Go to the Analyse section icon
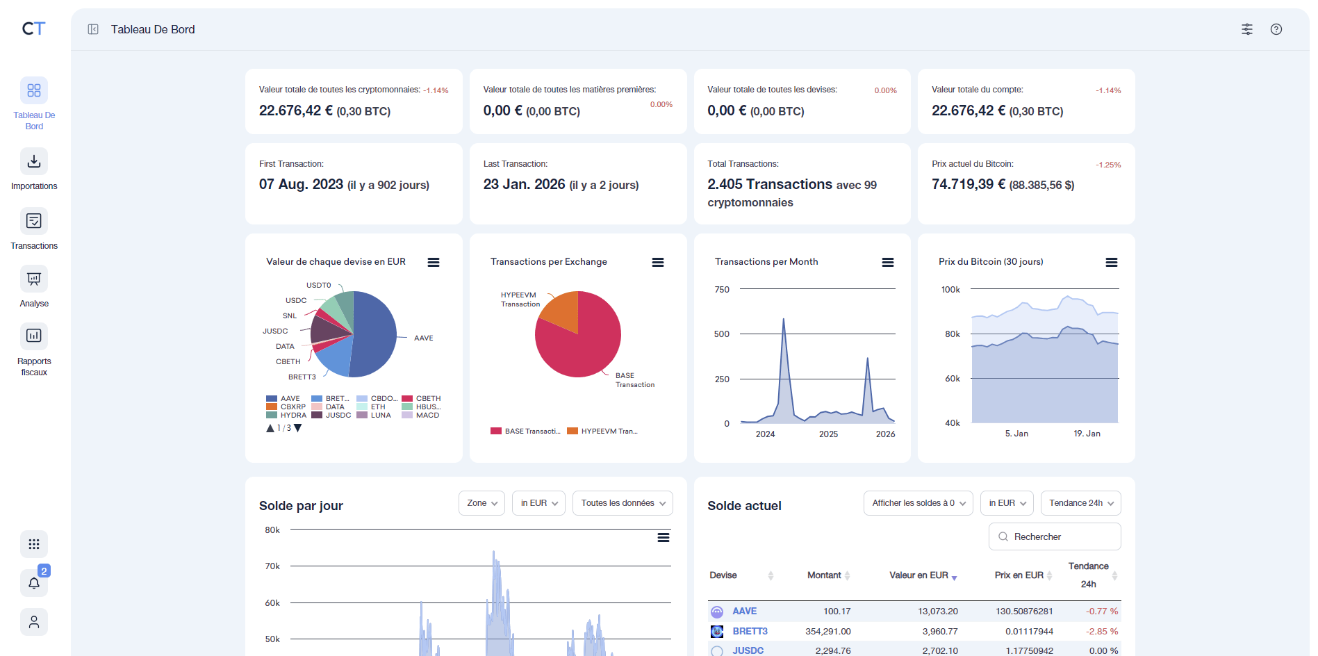 (34, 279)
